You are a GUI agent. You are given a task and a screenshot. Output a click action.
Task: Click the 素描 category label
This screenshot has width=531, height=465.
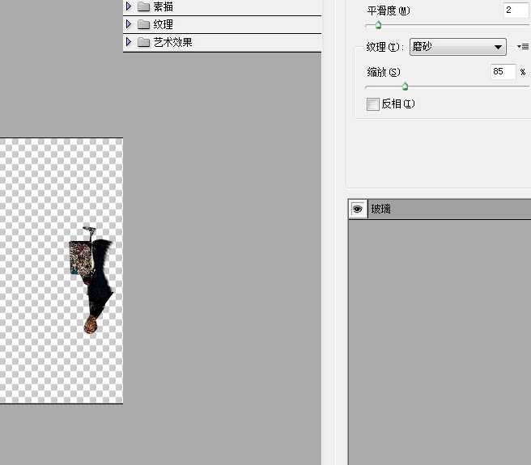[164, 7]
